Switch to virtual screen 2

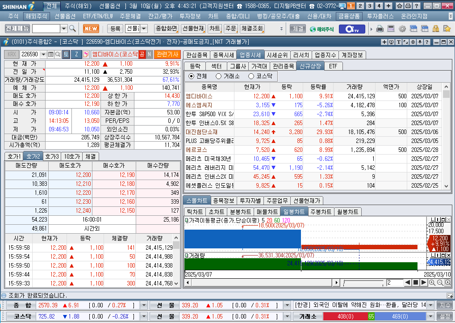[360, 6]
